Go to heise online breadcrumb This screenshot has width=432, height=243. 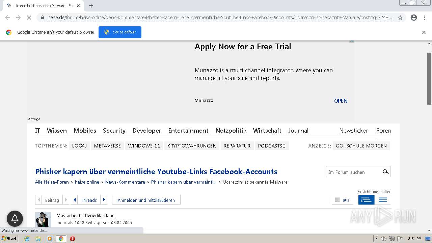point(87,182)
